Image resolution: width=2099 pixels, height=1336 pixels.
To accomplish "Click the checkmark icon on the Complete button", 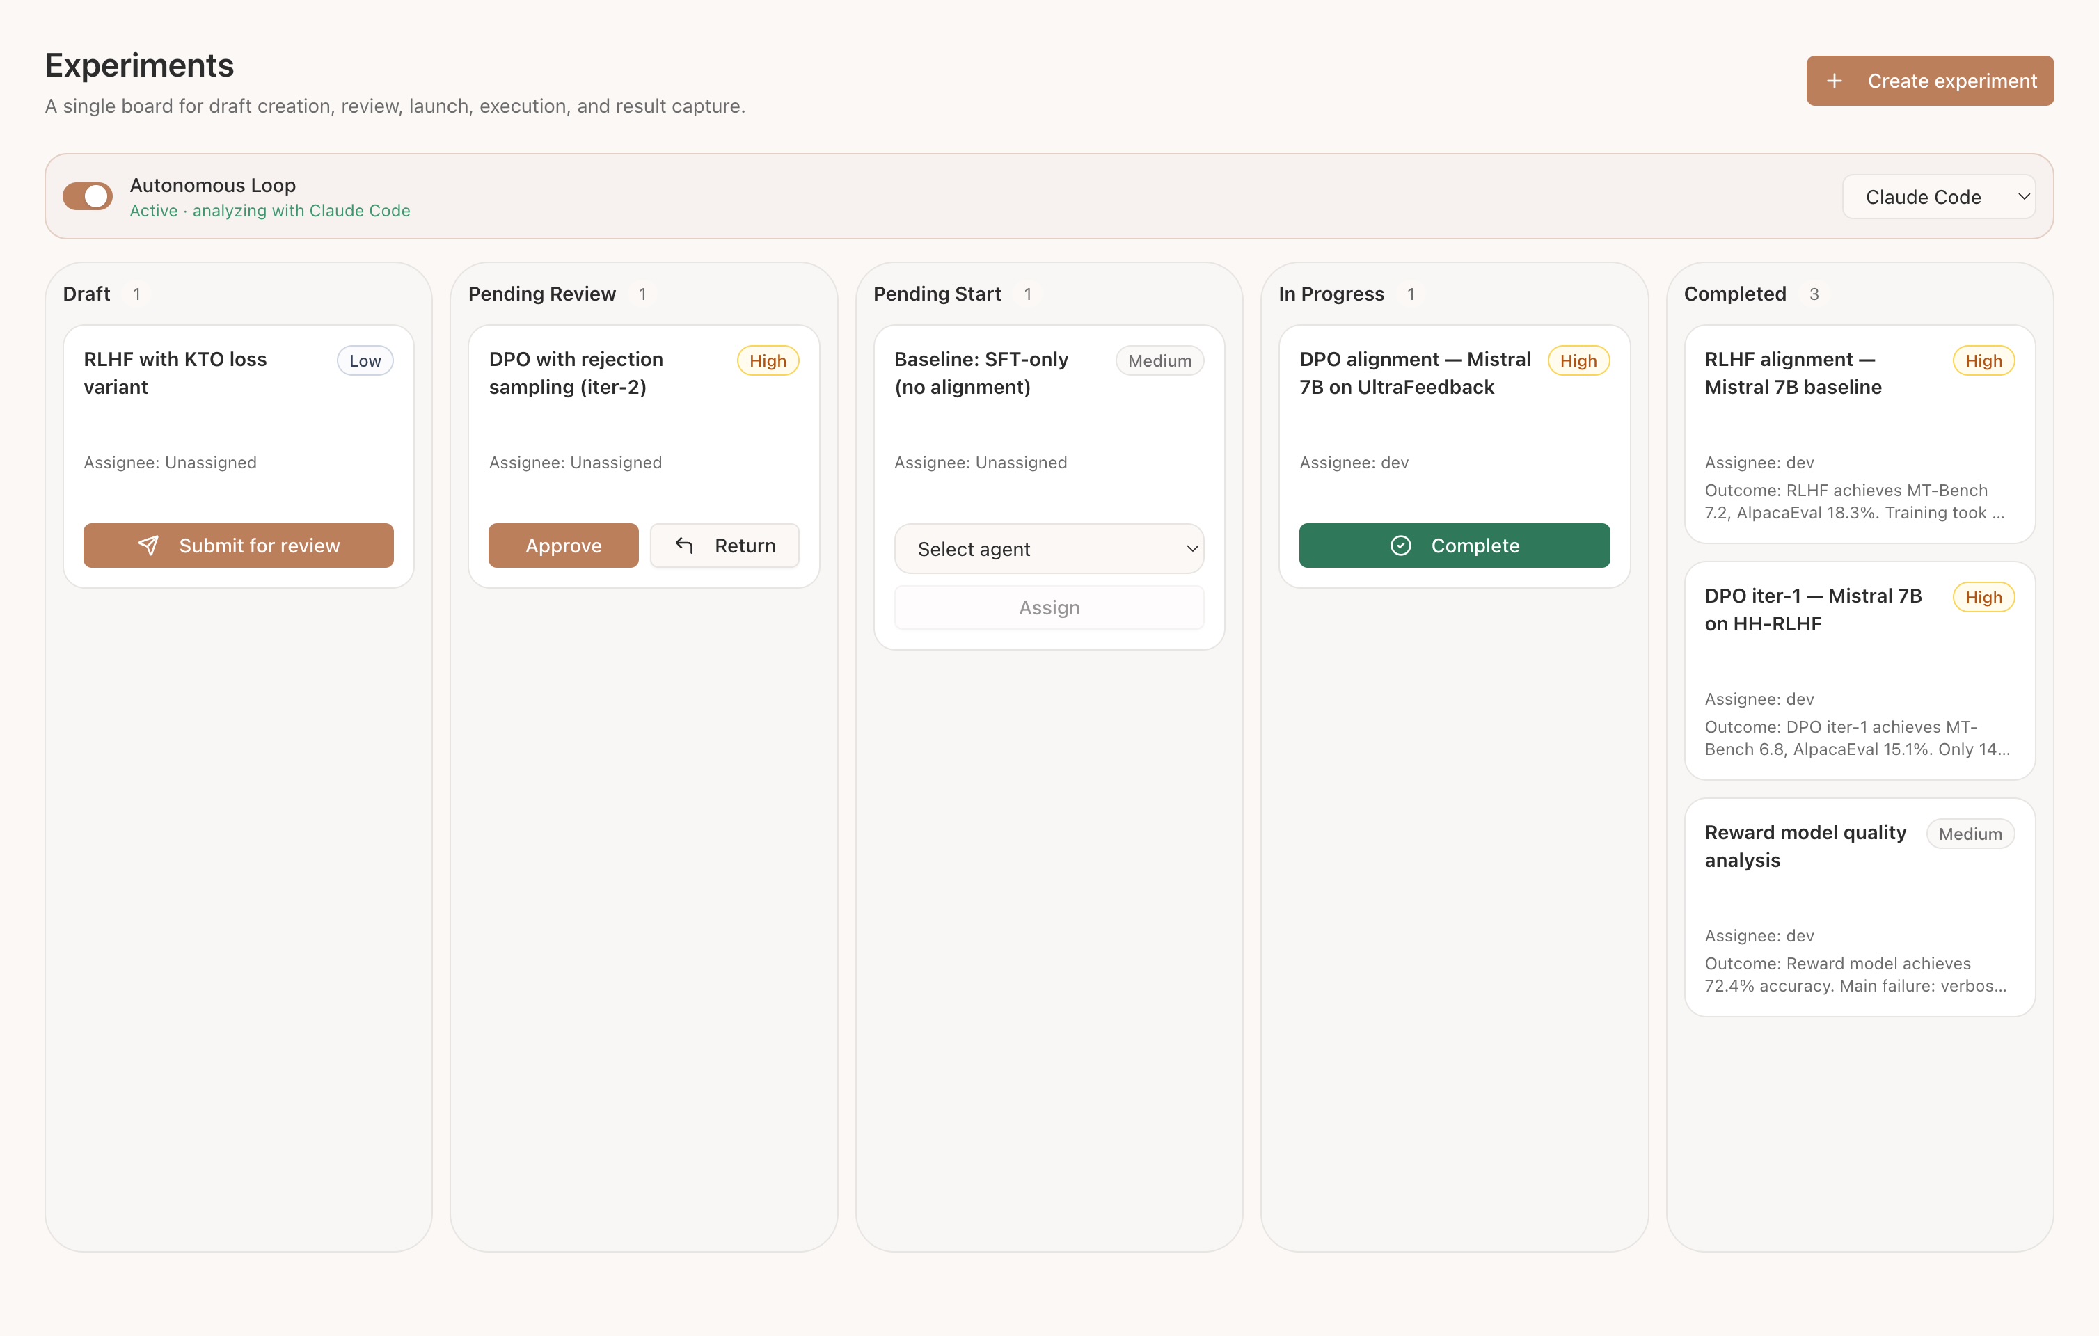I will tap(1400, 545).
